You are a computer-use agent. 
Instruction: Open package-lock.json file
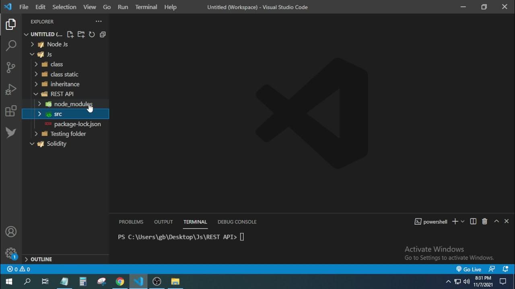pyautogui.click(x=65, y=124)
